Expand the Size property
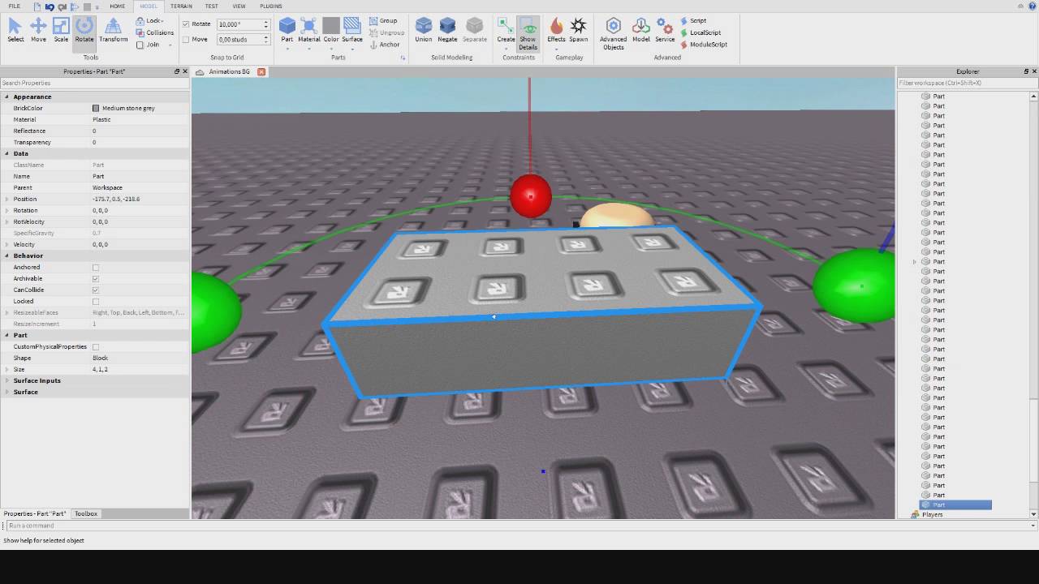 [7, 369]
